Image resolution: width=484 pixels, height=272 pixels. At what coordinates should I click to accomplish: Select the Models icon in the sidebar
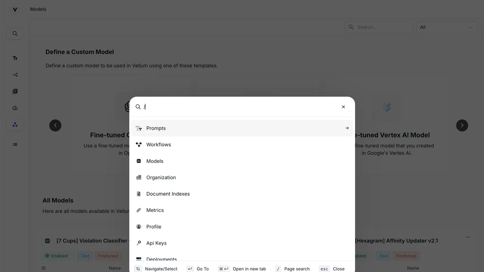pos(15,125)
